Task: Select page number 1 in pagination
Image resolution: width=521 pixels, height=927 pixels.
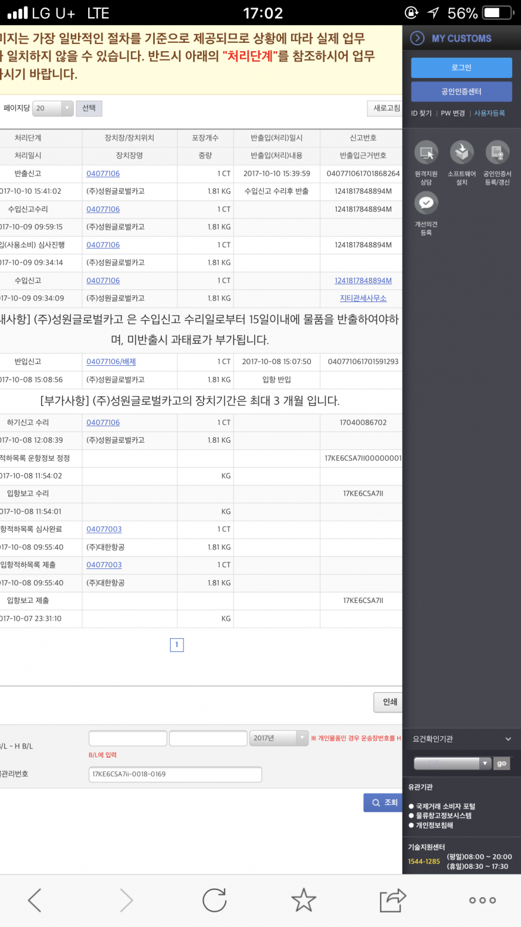Action: click(177, 645)
